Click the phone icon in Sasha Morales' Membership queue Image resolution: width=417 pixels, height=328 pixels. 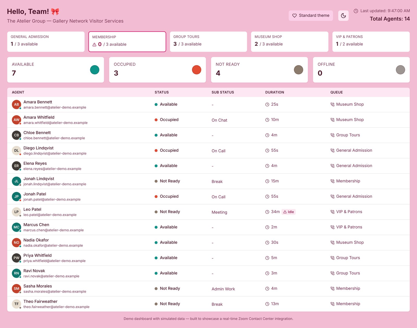332,289
